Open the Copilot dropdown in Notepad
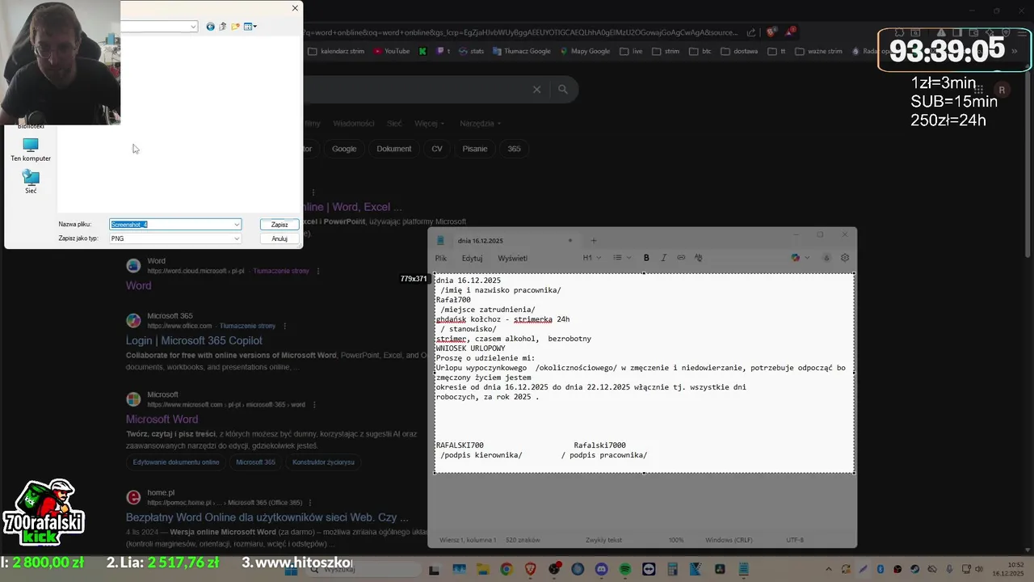1034x582 pixels. tap(801, 258)
